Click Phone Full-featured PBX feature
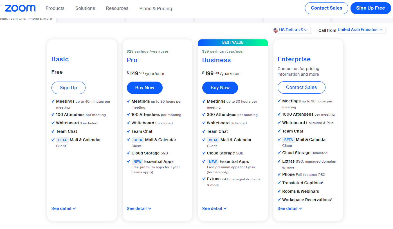Viewport: 393px width, 229px height. (304, 175)
